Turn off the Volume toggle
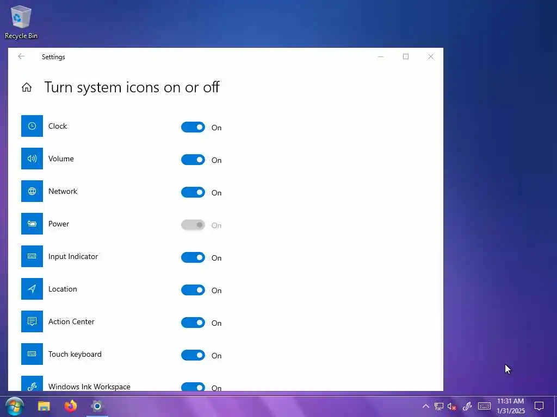The width and height of the screenshot is (557, 417). pos(193,160)
